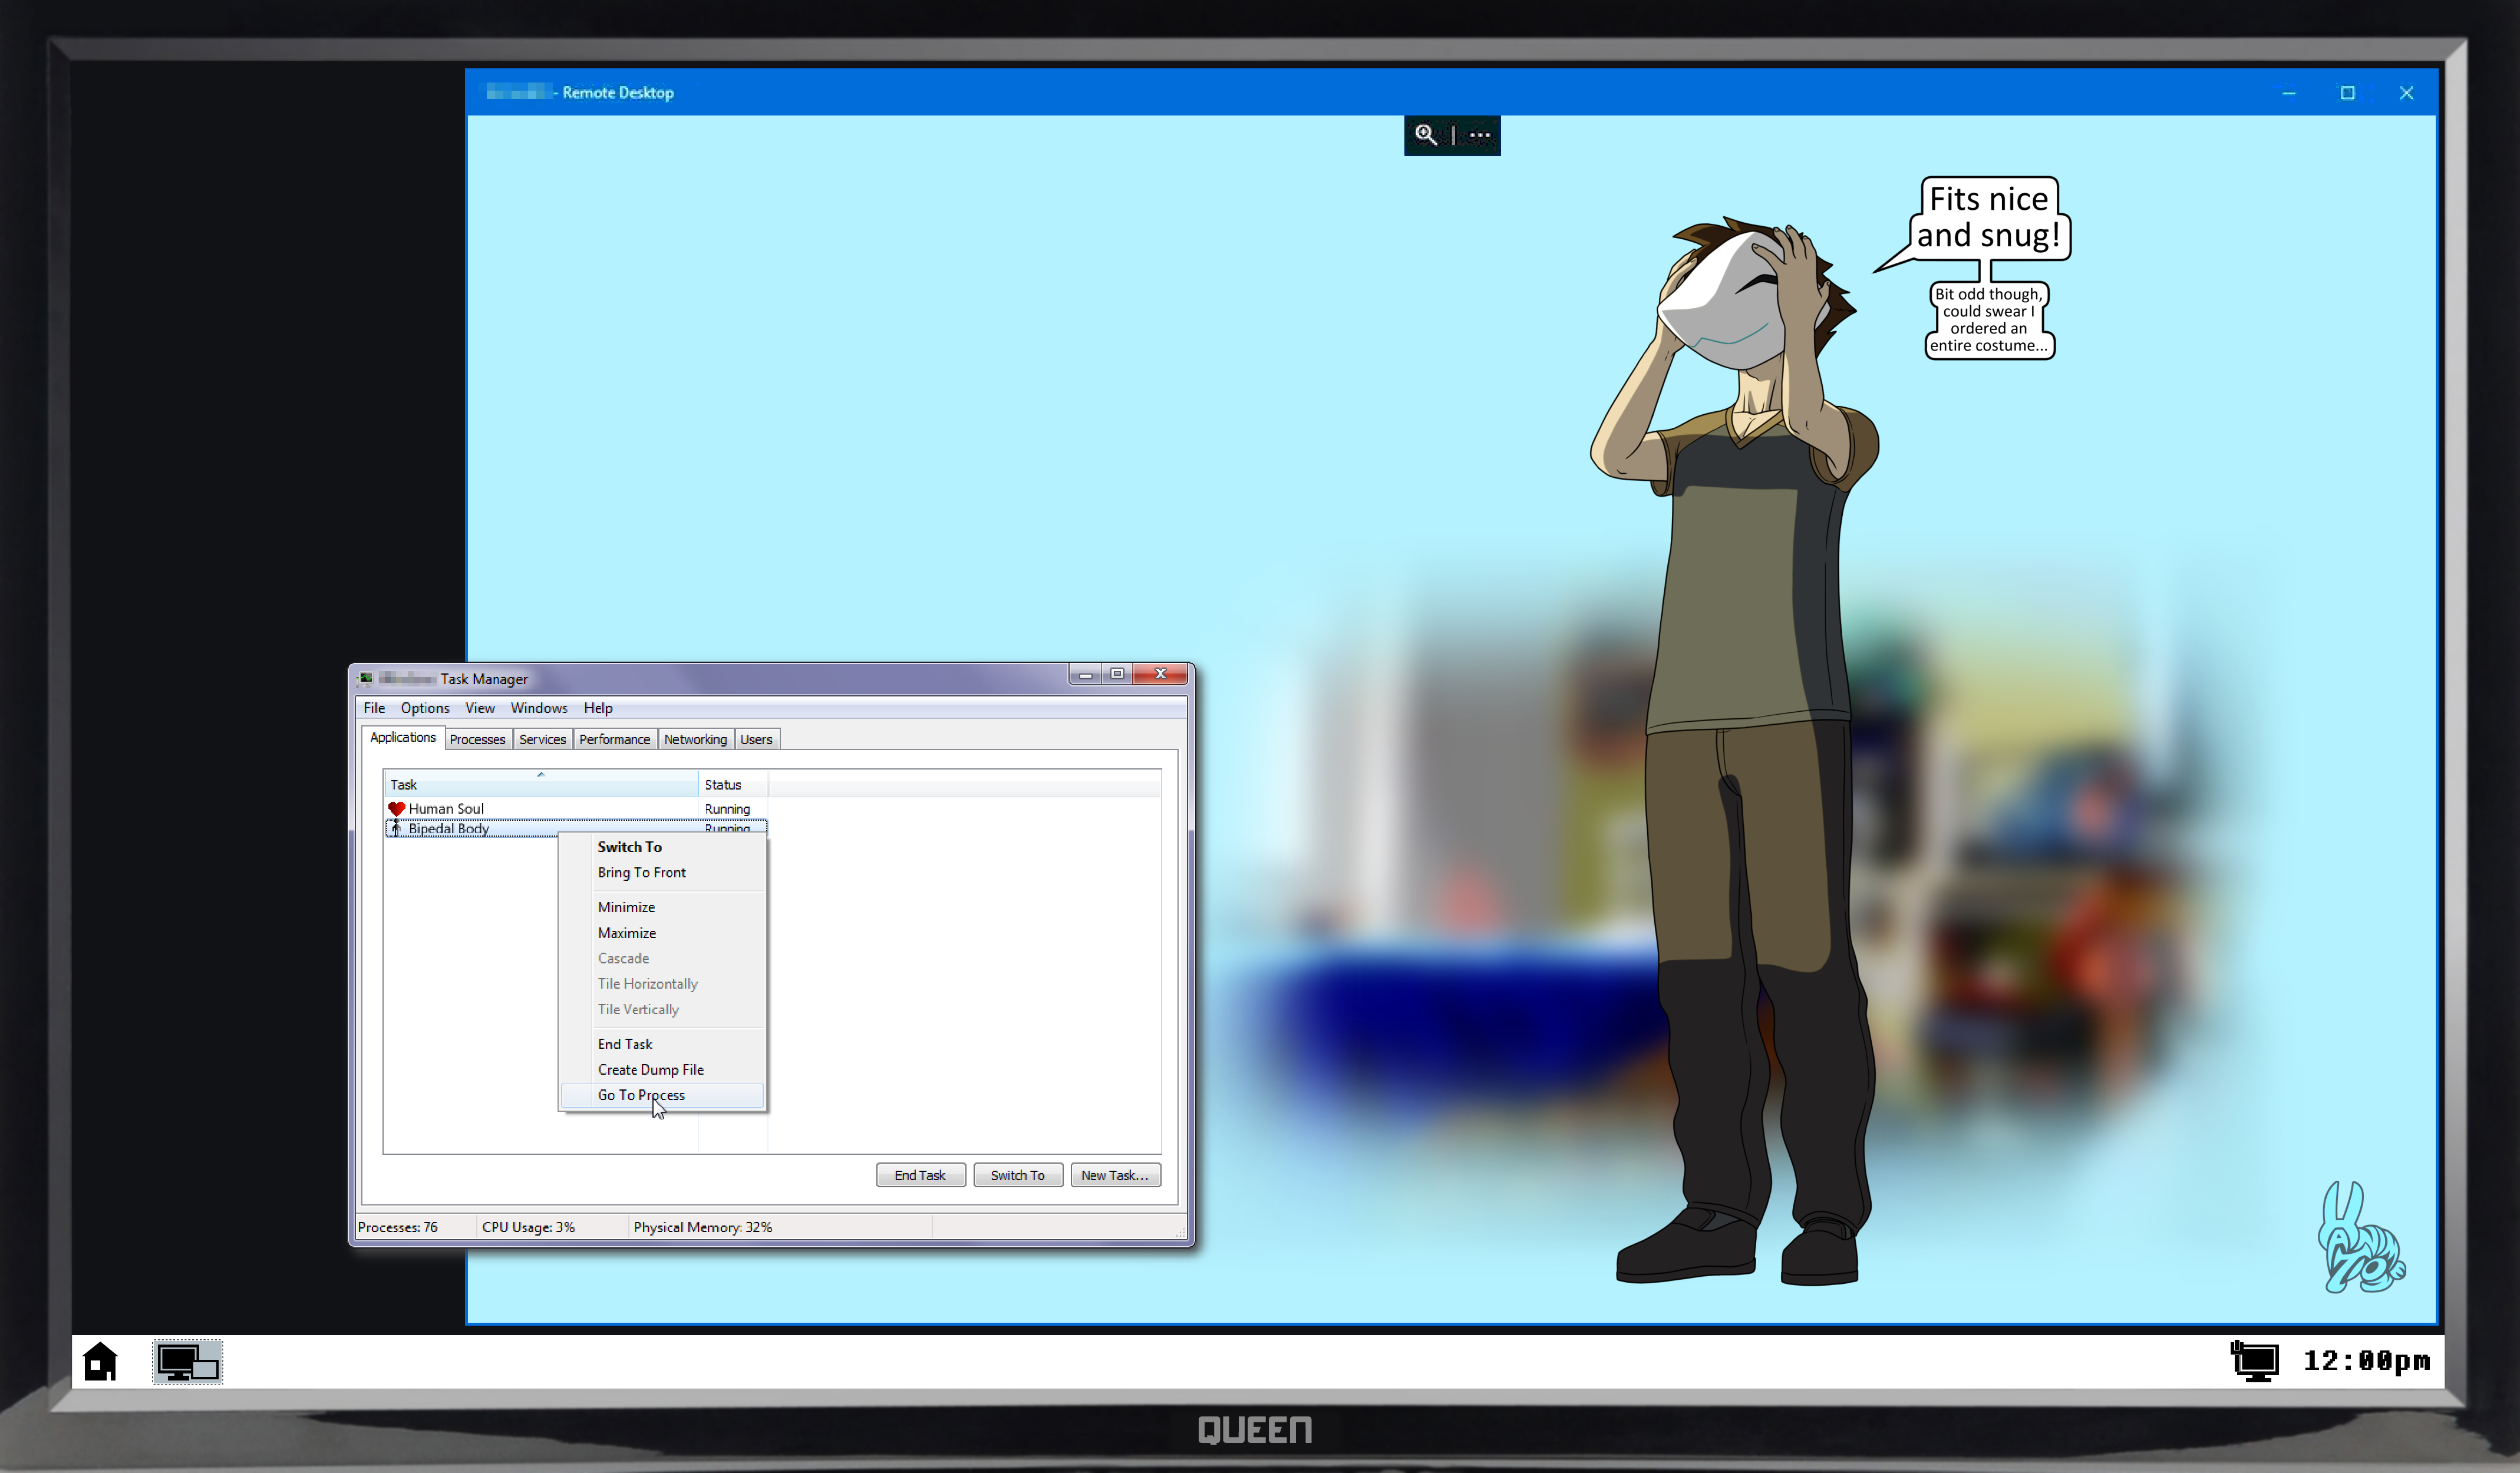Choose End Task from the context menu
This screenshot has height=1473, width=2520.
pos(625,1044)
